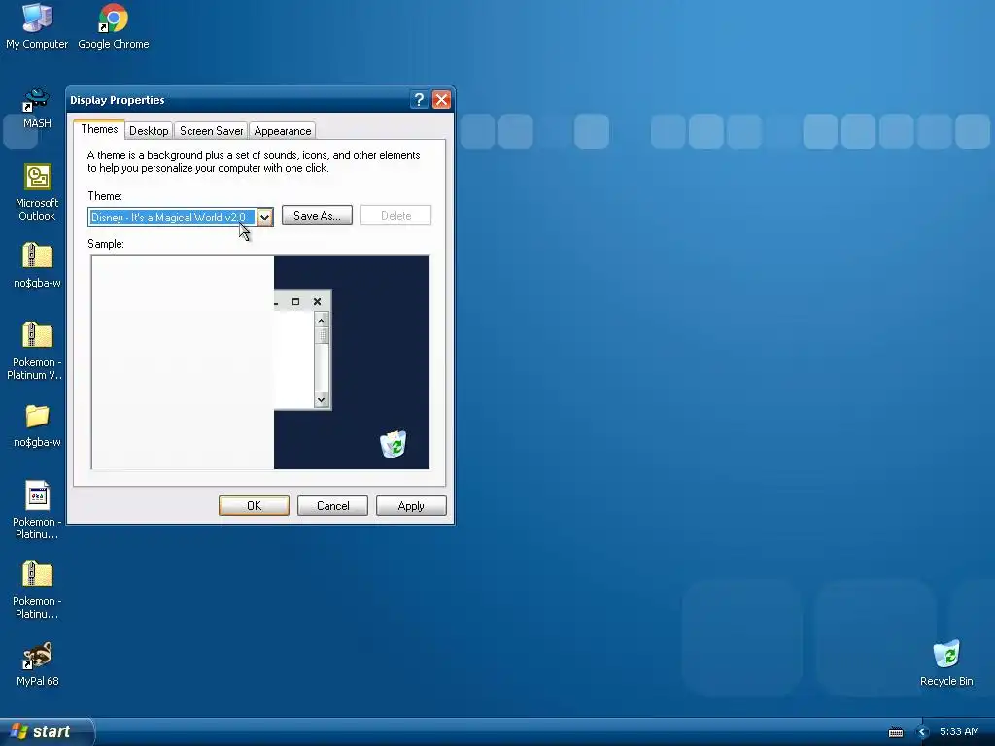Viewport: 995px width, 746px height.
Task: Switch to the Screen Saver tab
Action: click(211, 131)
